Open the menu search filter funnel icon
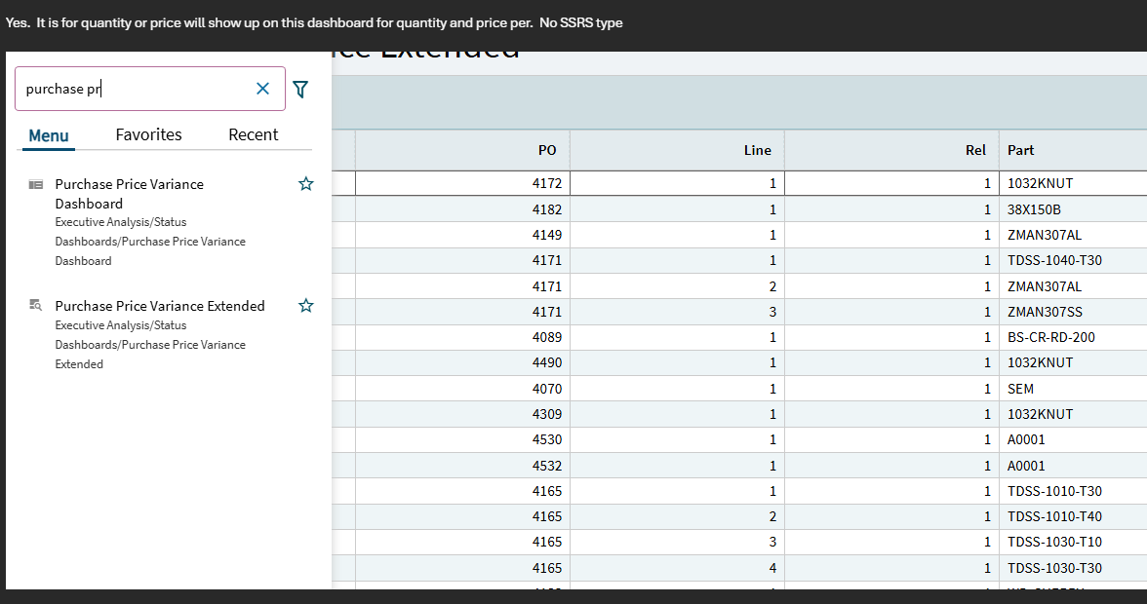This screenshot has height=604, width=1147. pyautogui.click(x=300, y=89)
